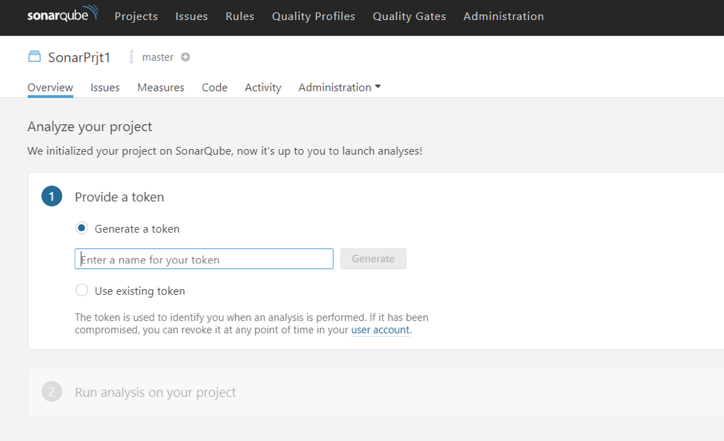
Task: Open the Activity tab
Action: [x=263, y=88]
